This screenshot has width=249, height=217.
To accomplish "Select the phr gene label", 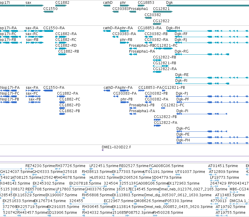I will point(123,3).
